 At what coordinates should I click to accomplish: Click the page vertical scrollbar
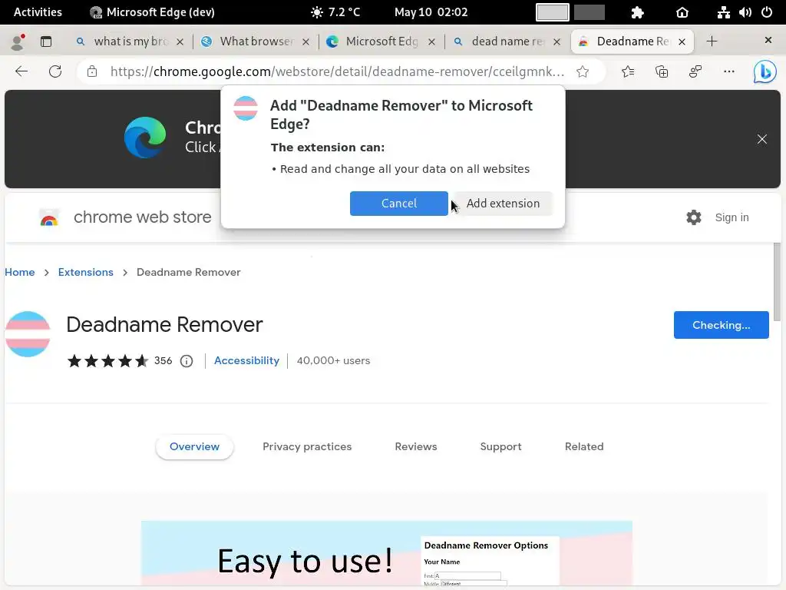(x=777, y=281)
